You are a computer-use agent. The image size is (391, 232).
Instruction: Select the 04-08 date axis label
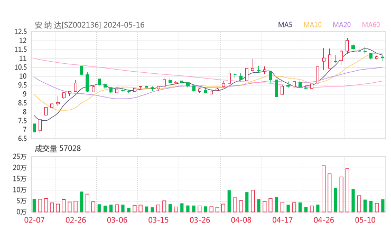click(x=241, y=220)
